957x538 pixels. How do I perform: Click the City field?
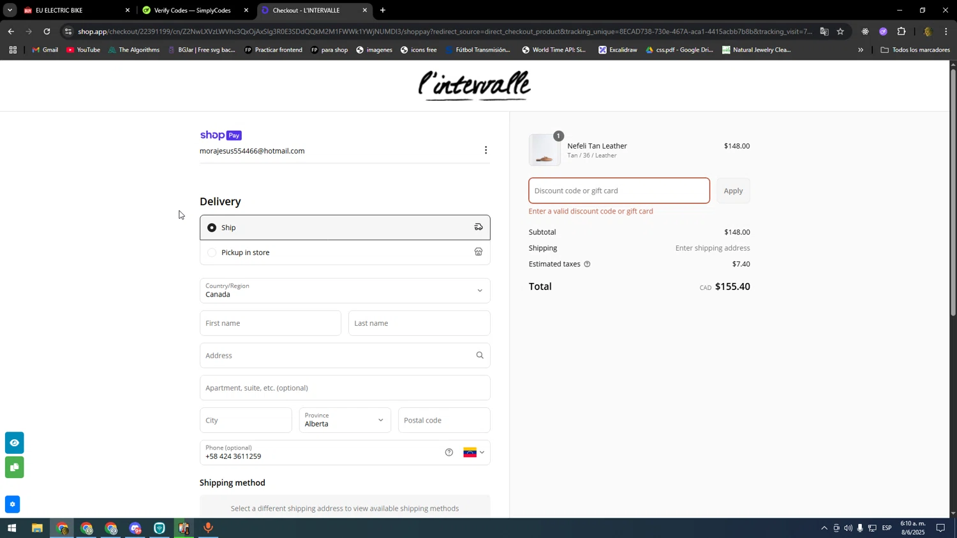coord(246,420)
